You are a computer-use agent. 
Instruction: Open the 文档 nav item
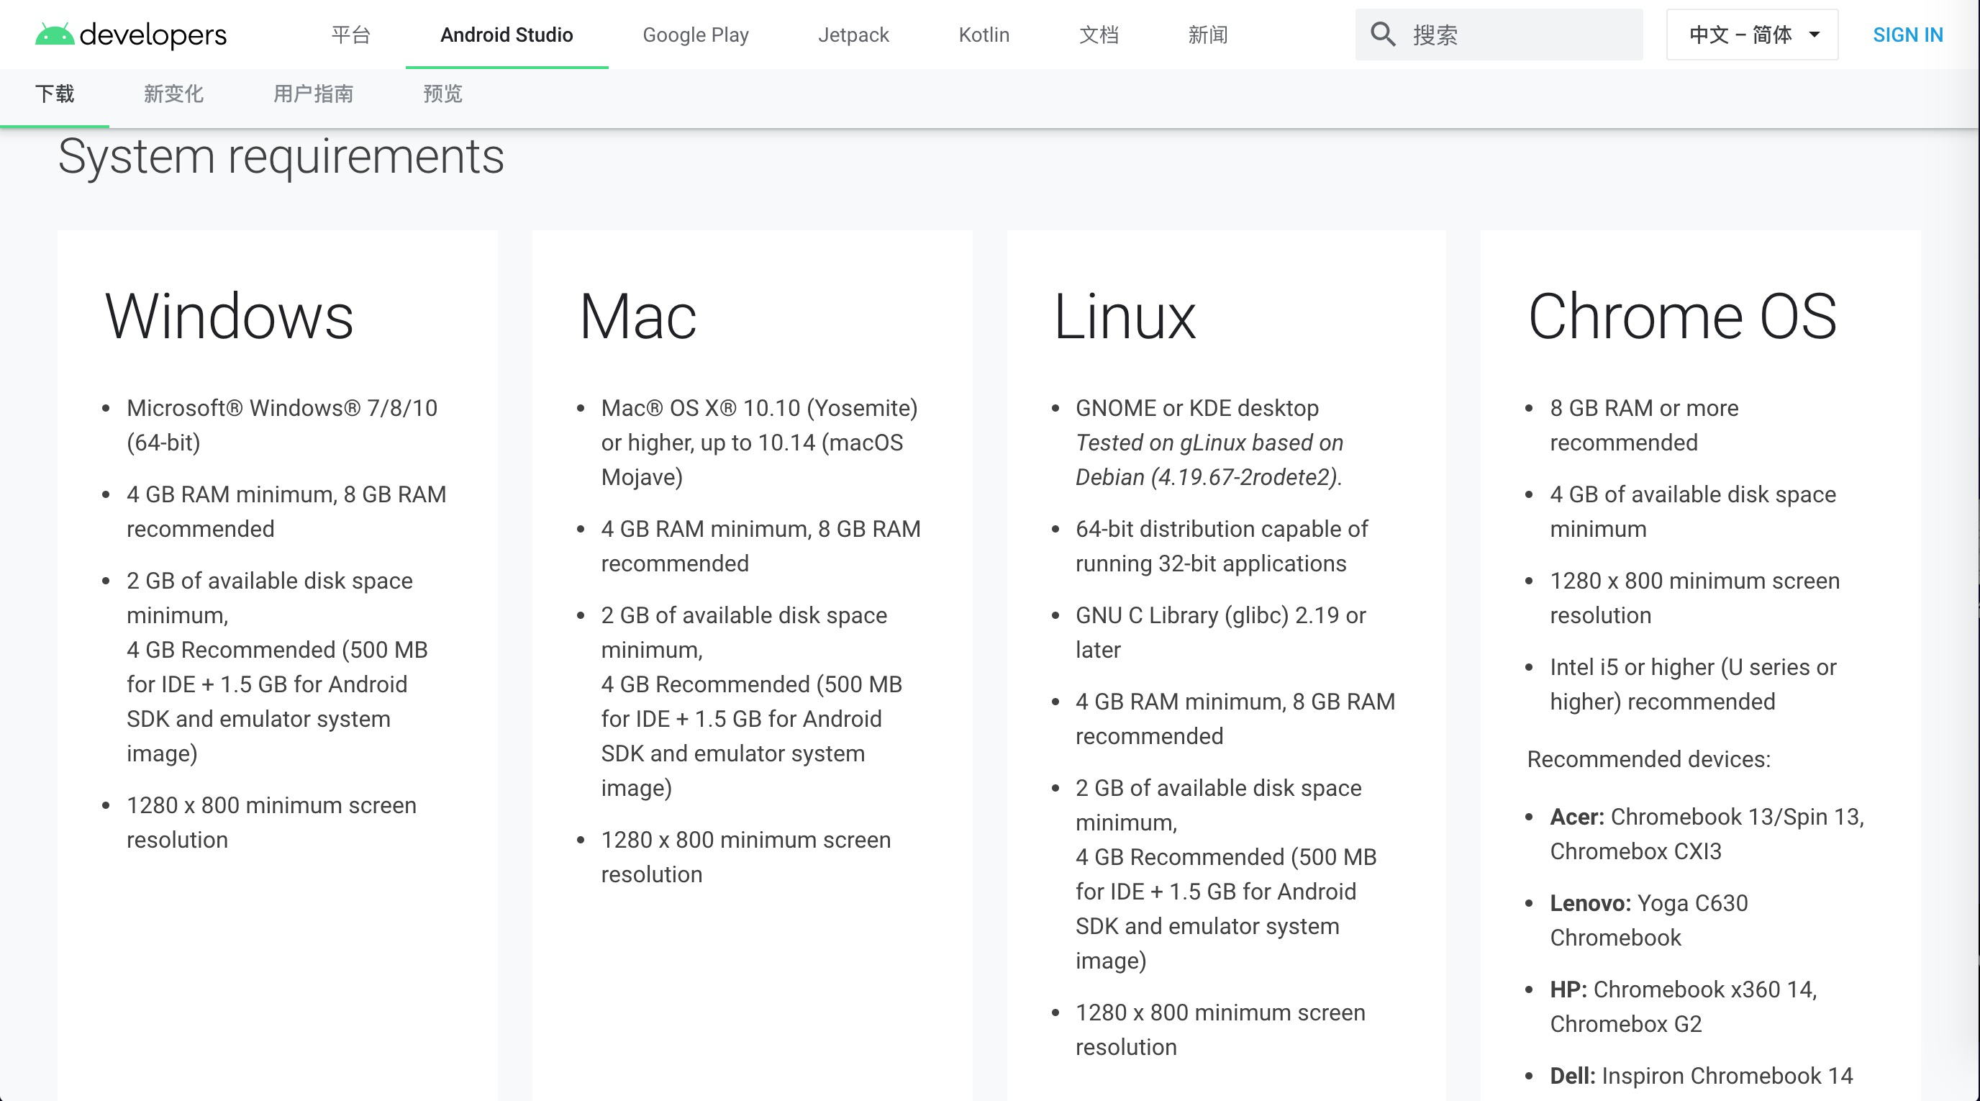(x=1099, y=35)
